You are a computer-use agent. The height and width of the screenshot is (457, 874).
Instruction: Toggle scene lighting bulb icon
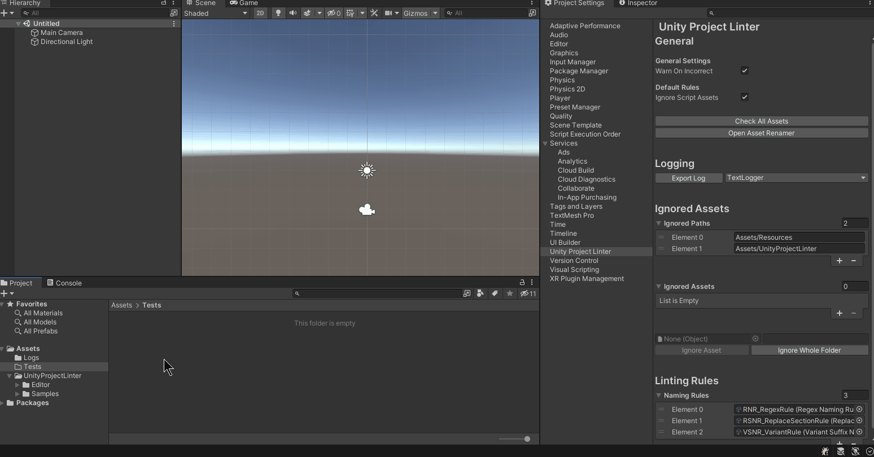point(278,13)
